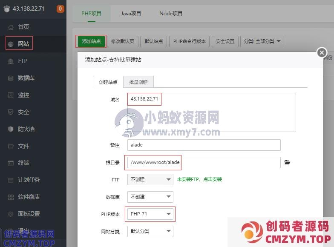Click the 安全设置 button
334x247 pixels.
pyautogui.click(x=225, y=41)
